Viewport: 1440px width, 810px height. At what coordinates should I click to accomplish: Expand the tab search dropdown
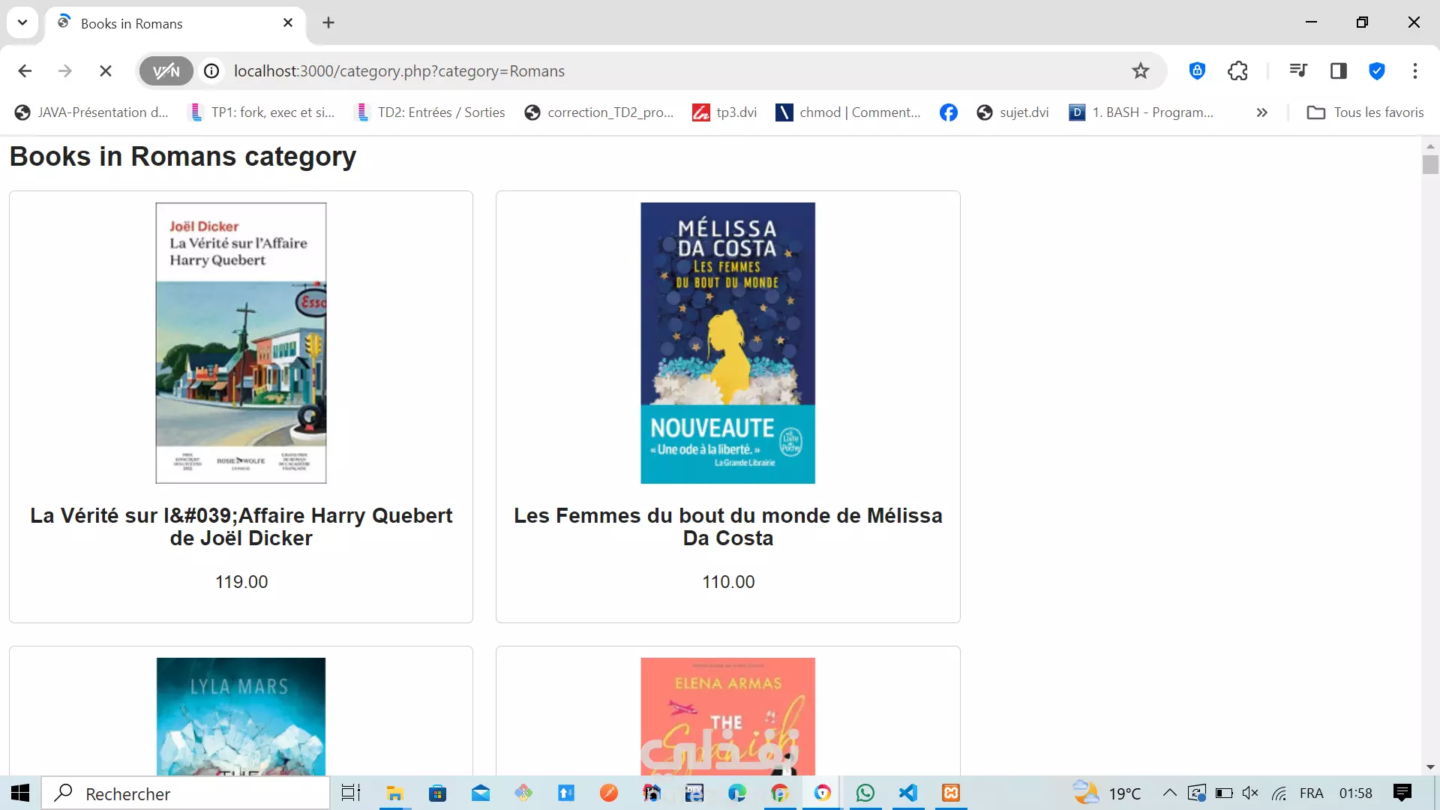pos(22,22)
